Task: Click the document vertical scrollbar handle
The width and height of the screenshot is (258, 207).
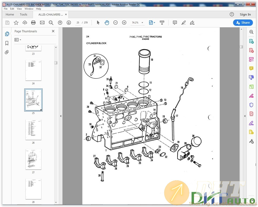Action: tap(241, 47)
